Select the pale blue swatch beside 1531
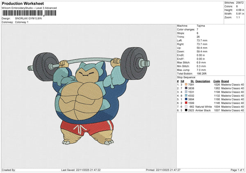The height and width of the screenshot is (173, 246). [186, 92]
